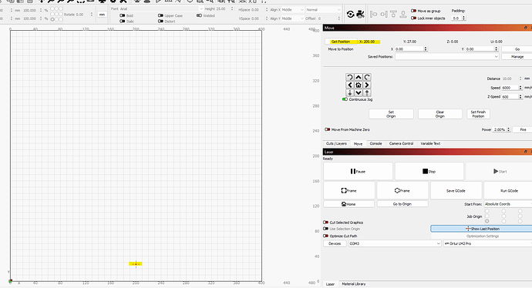Viewport: 532px width, 288px height.
Task: Start the laser job
Action: click(500, 172)
